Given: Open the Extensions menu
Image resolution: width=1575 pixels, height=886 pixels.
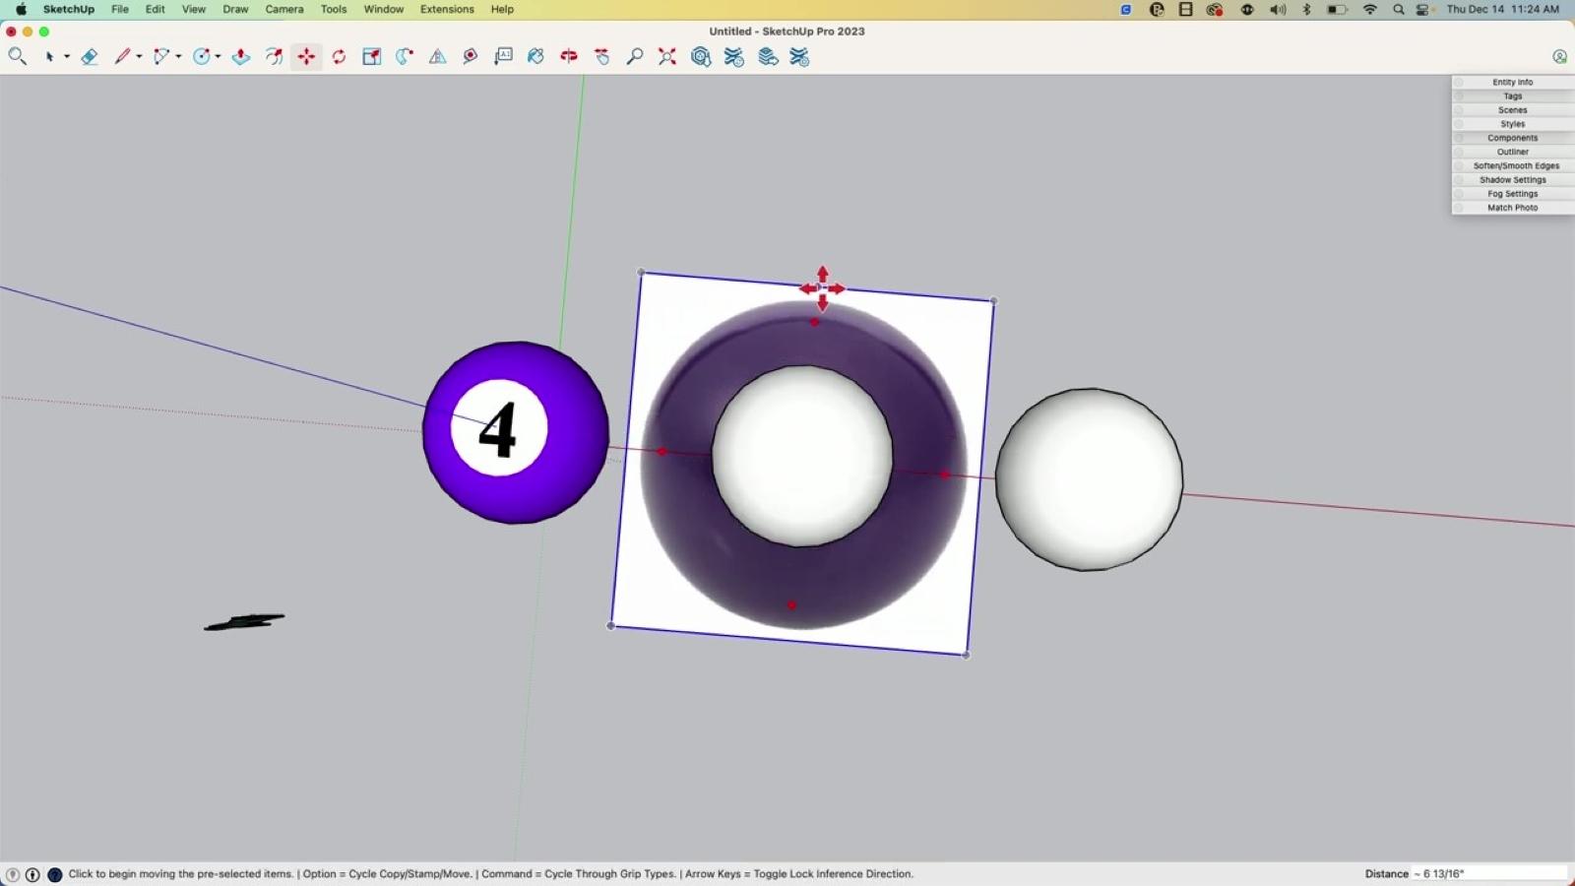Looking at the screenshot, I should (446, 9).
